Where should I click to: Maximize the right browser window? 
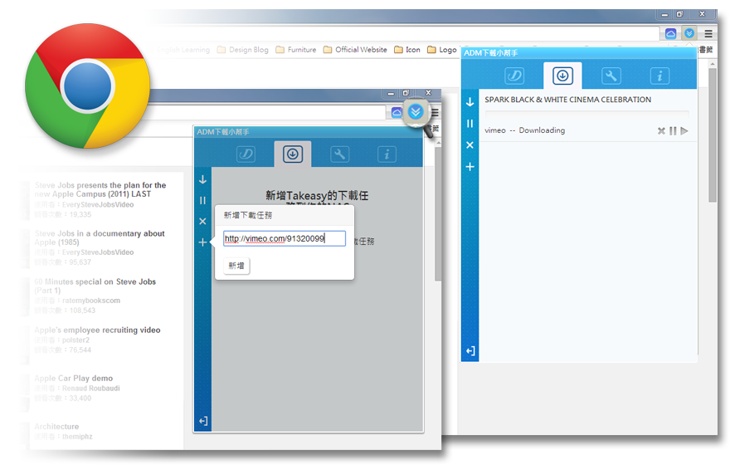679,14
